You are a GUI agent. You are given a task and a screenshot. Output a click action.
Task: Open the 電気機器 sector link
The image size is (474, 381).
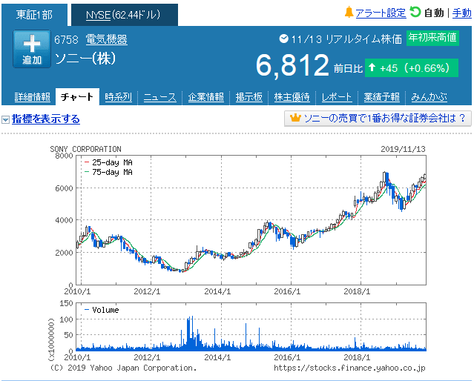106,39
